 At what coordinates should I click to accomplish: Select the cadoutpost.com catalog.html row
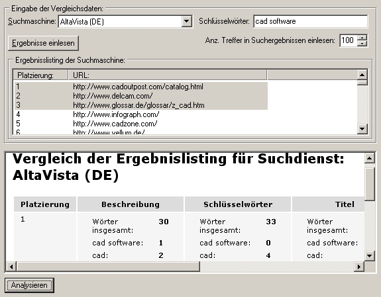tap(141, 87)
